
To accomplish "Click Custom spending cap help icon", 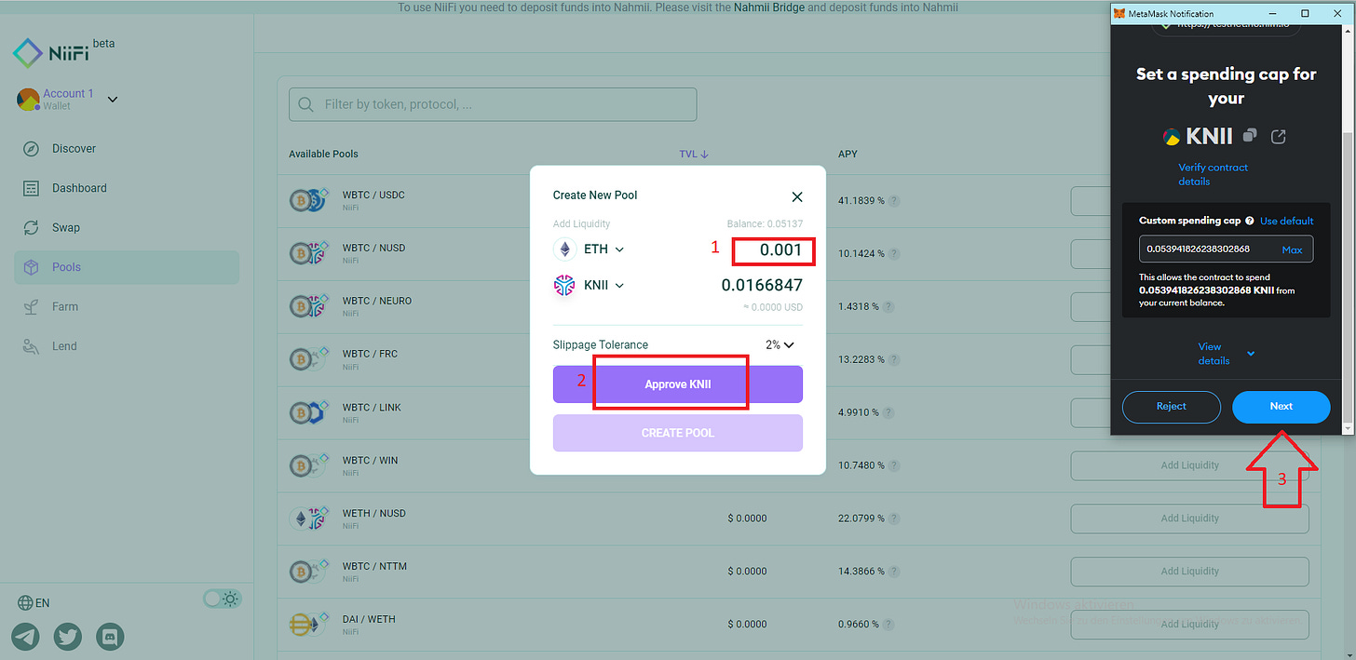I will coord(1249,222).
